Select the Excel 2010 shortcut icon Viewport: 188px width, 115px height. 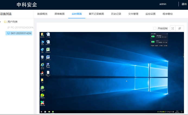coord(48,50)
